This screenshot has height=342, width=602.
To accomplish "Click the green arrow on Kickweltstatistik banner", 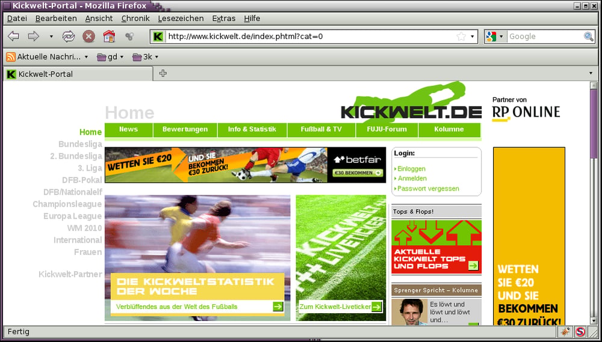I will coord(278,307).
